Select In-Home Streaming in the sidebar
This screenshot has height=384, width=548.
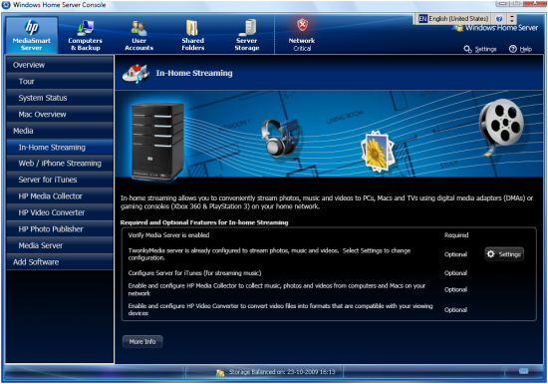(60, 148)
